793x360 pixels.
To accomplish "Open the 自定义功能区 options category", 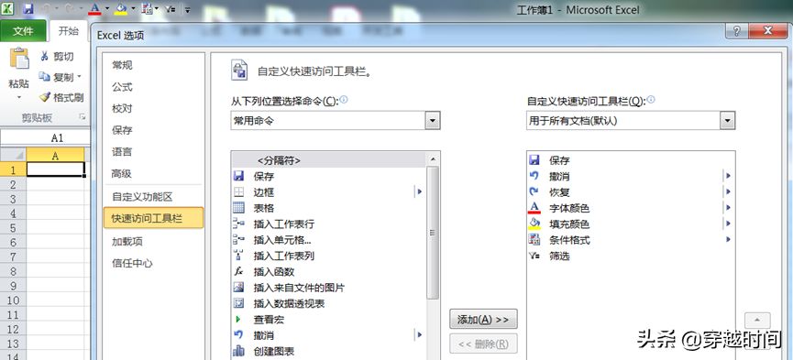I will click(142, 197).
